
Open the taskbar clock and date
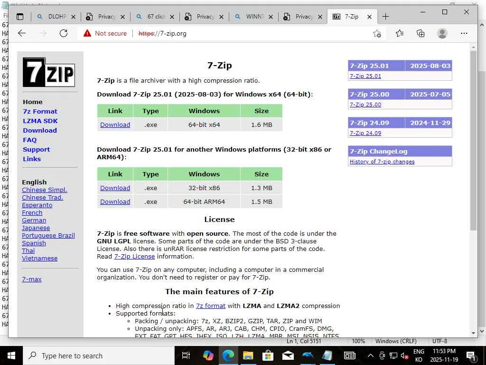[444, 355]
